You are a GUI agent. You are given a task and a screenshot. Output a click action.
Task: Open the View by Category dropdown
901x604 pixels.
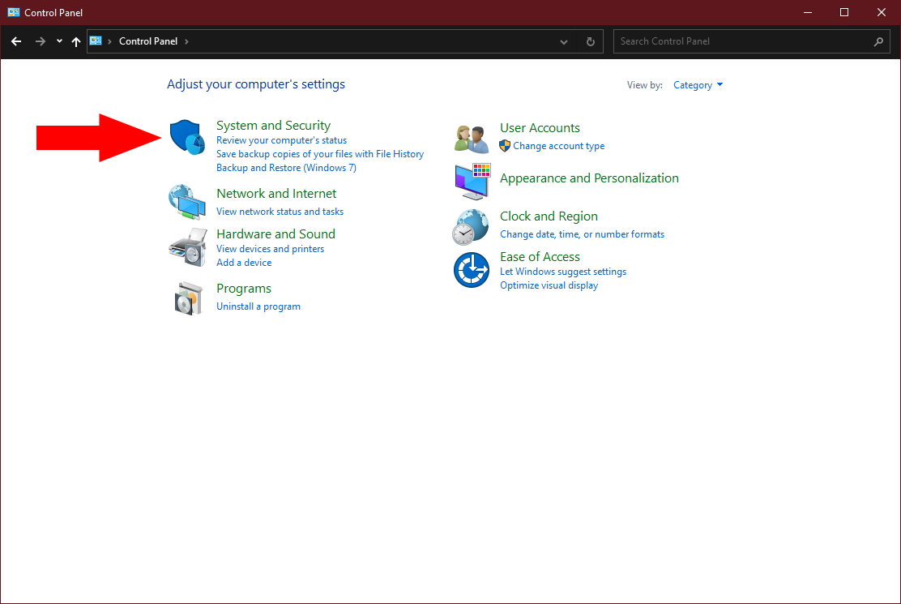click(x=698, y=85)
